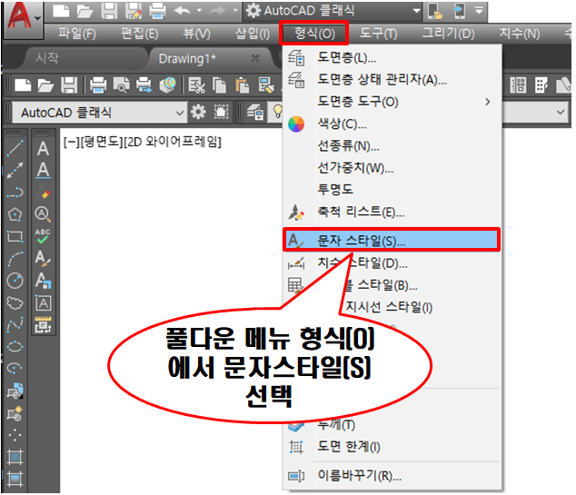Choose 도면층(L)... from the menu
Screen dimensions: 576x495
pos(392,57)
